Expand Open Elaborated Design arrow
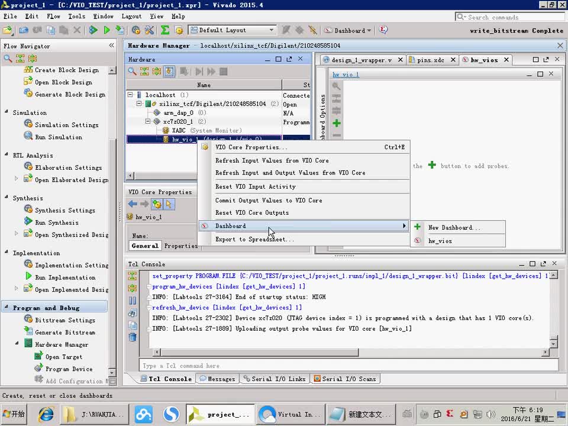The width and height of the screenshot is (568, 426). 16,178
